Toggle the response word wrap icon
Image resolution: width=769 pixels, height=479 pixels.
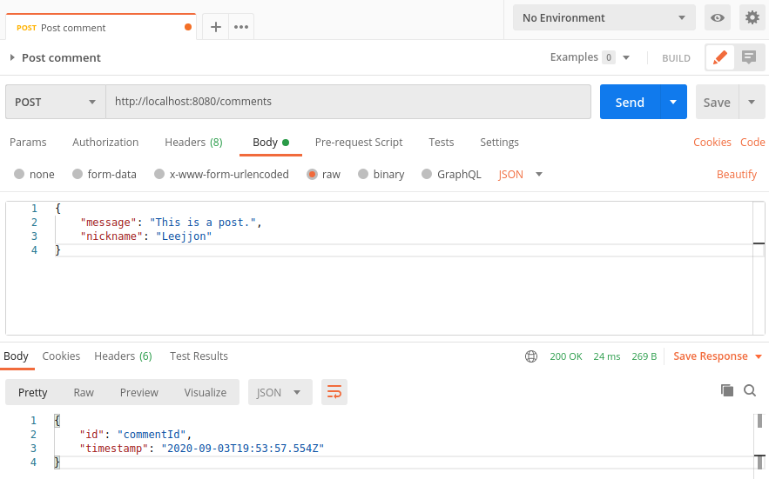tap(334, 392)
